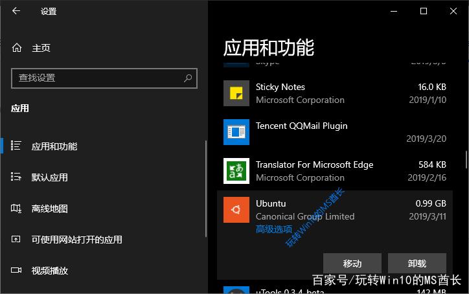Open 高级选项 link under Ubuntu
This screenshot has width=469, height=294.
[x=273, y=229]
